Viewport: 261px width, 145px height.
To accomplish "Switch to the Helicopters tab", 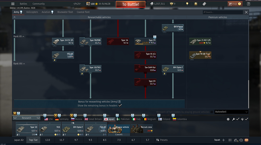I will click(x=32, y=12).
